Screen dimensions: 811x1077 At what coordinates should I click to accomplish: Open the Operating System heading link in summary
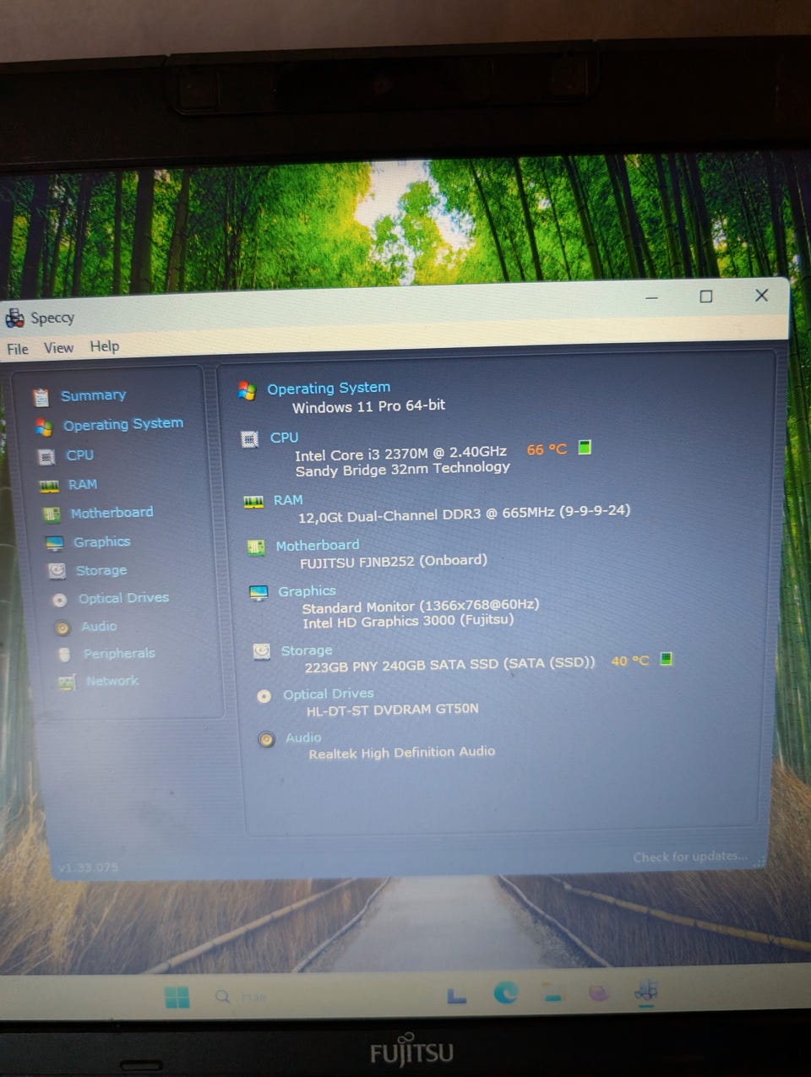tap(329, 389)
